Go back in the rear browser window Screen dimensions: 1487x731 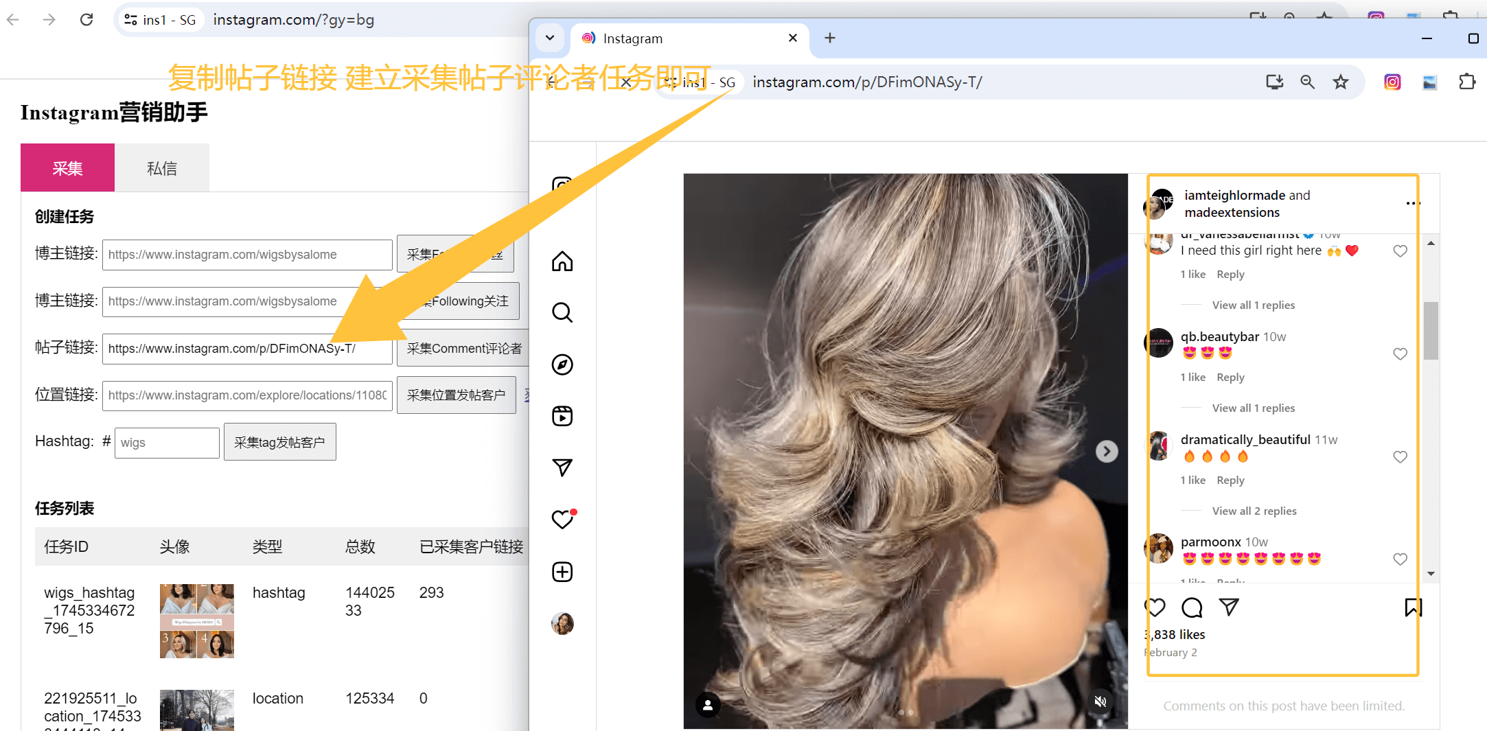coord(12,19)
